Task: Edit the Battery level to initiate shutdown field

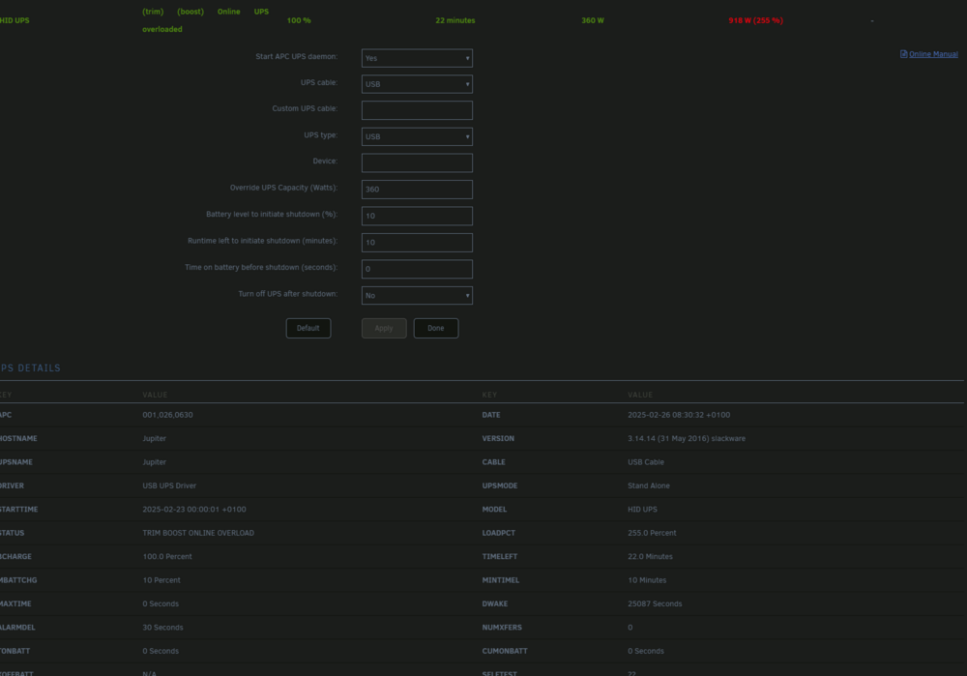Action: (417, 216)
